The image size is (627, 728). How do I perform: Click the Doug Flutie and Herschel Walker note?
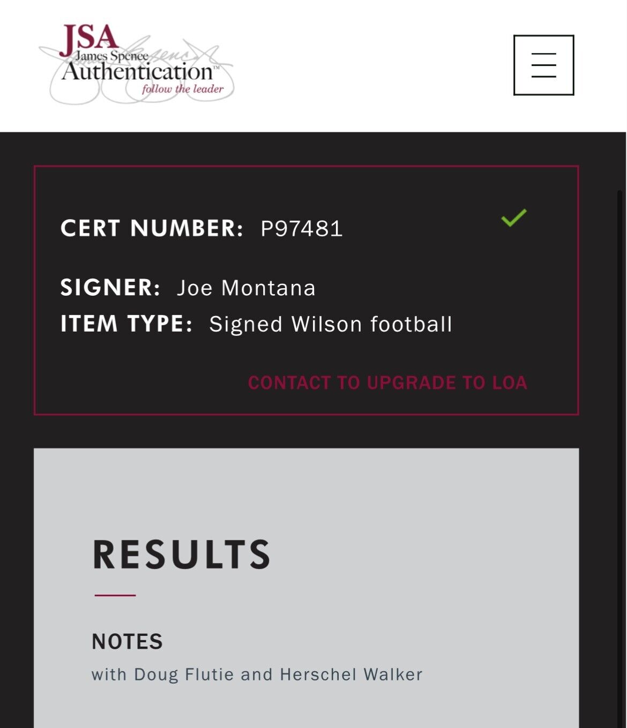click(257, 674)
